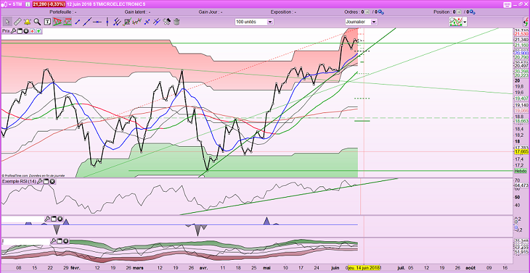Viewport: 530px width, 273px height.
Task: Maximize the Exemple RSI (14) panel
Action: pyautogui.click(x=46, y=182)
